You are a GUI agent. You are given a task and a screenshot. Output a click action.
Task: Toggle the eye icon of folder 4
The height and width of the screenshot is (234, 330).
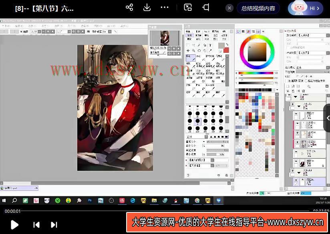292,170
